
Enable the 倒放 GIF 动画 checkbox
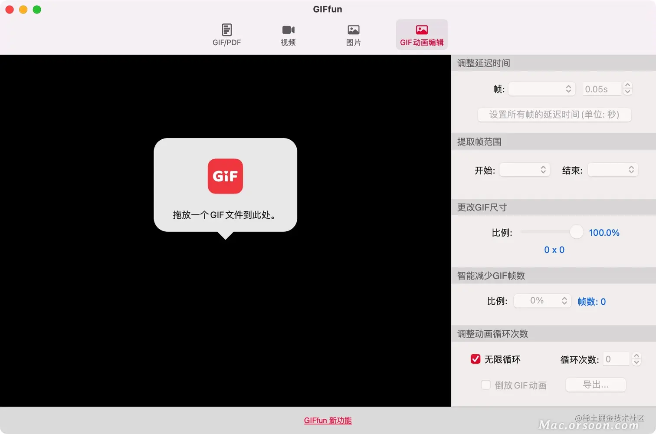pyautogui.click(x=486, y=385)
